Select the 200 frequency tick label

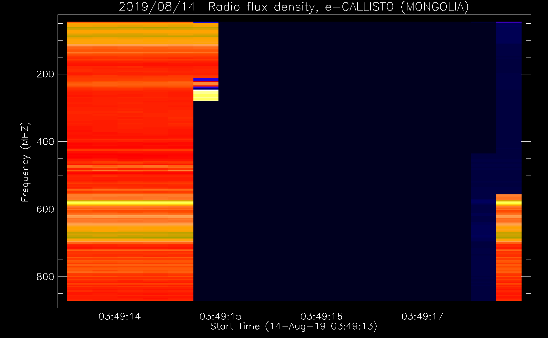(45, 74)
